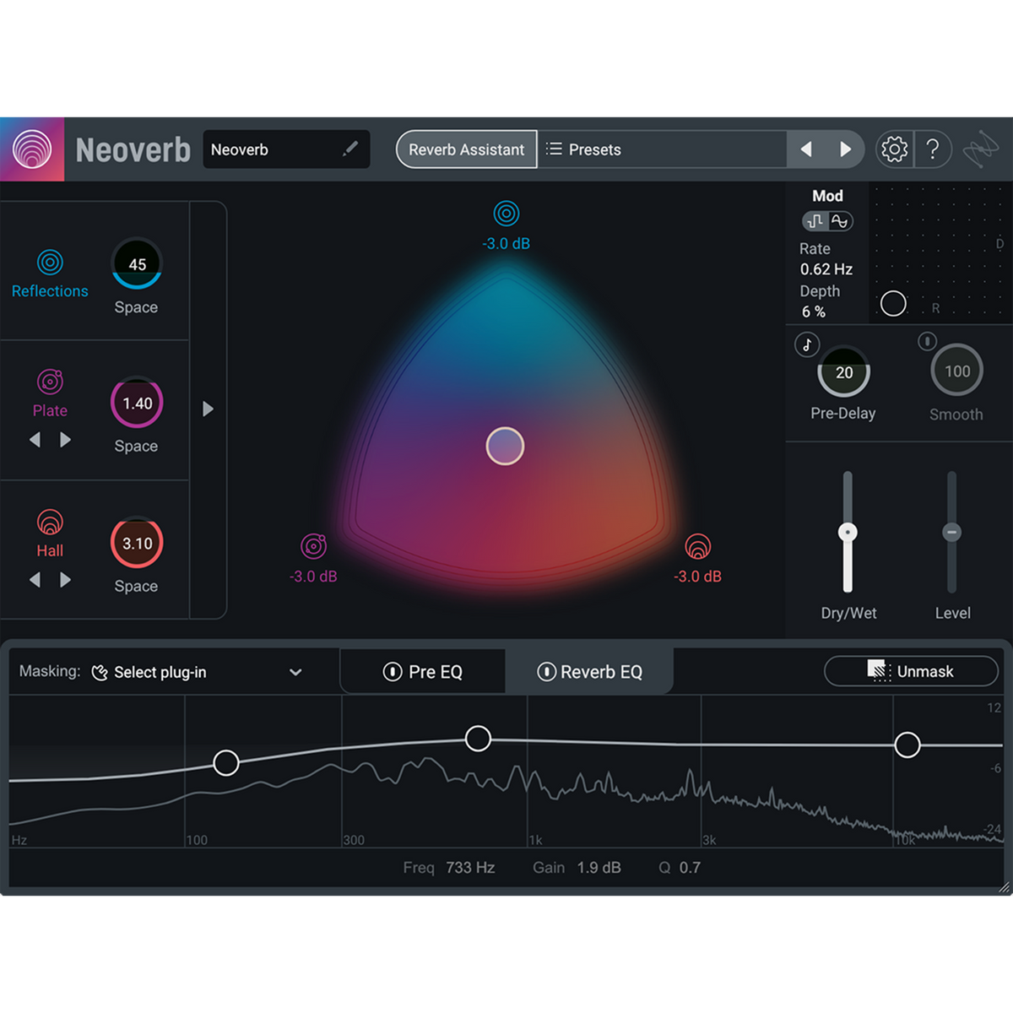
Task: Click Freq value 733 Hz
Action: (x=470, y=868)
